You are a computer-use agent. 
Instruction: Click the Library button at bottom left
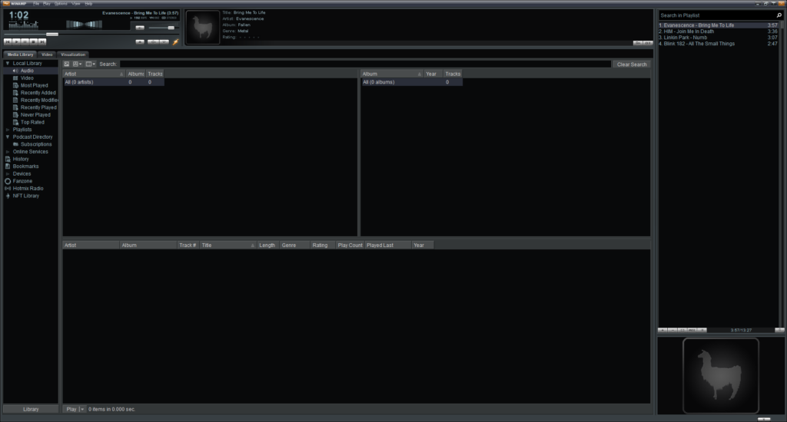point(31,409)
